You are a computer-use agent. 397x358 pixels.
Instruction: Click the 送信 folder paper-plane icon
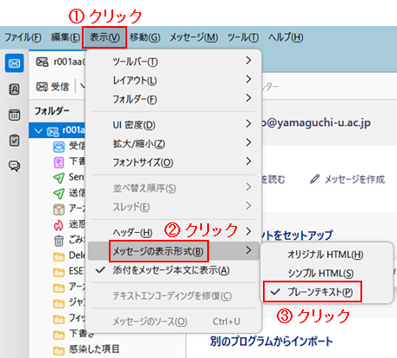tap(59, 193)
